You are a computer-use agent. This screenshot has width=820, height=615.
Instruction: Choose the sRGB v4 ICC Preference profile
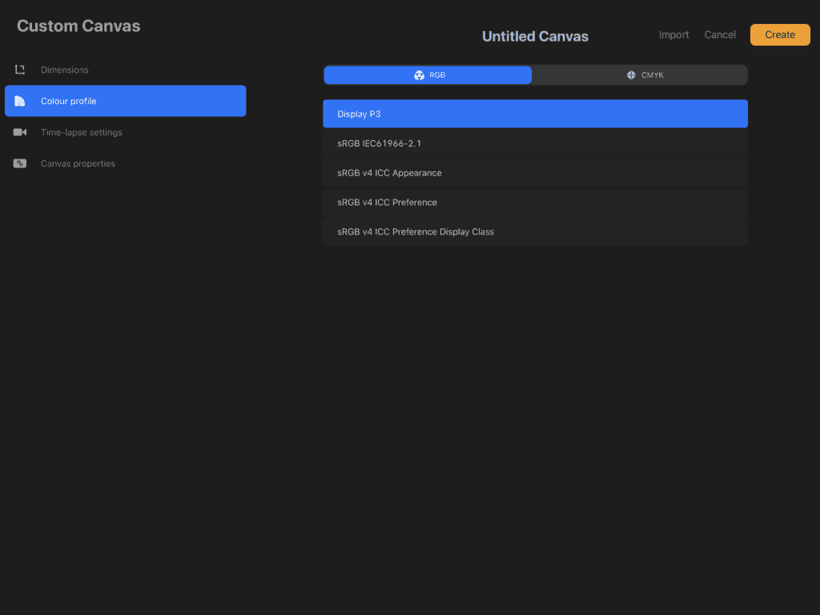tap(535, 202)
